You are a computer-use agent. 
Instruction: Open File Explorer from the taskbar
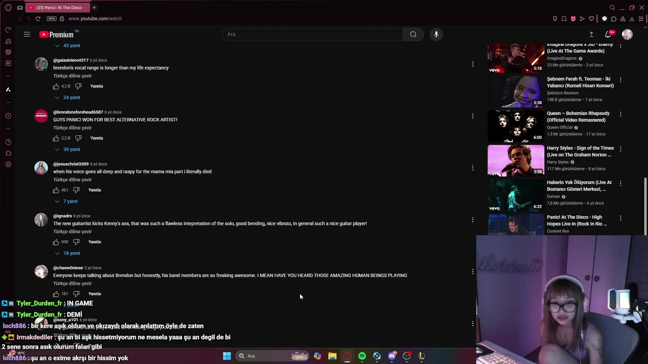(x=332, y=356)
